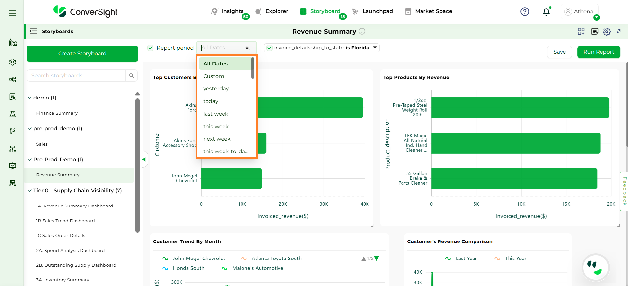
Task: Click the date dropdown list scrollbar
Action: click(253, 68)
